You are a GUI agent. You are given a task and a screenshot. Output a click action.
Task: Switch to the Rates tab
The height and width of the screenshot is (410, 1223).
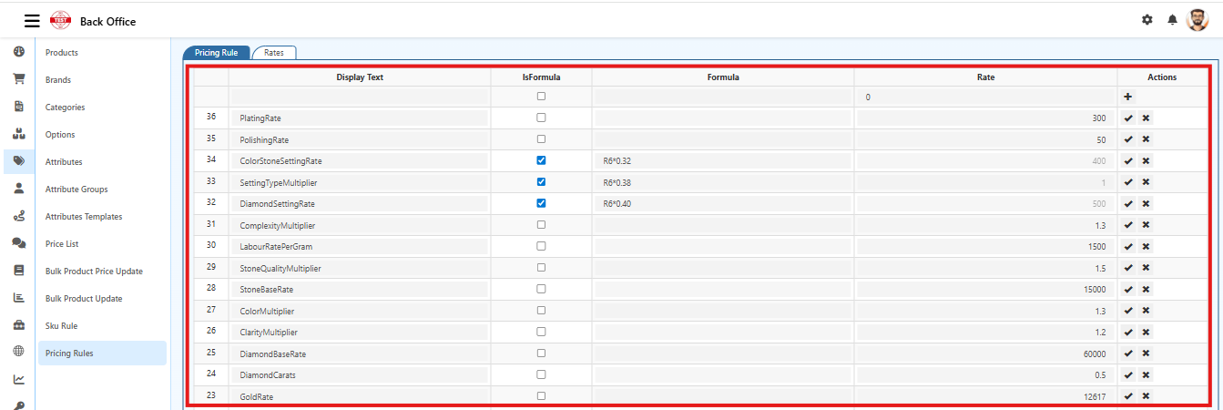point(274,53)
